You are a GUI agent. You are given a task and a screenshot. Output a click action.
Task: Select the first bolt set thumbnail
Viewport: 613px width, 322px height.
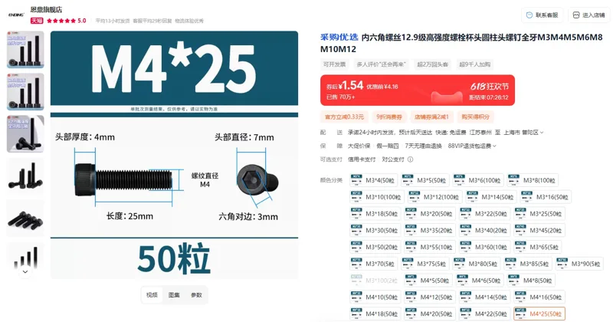coord(25,50)
